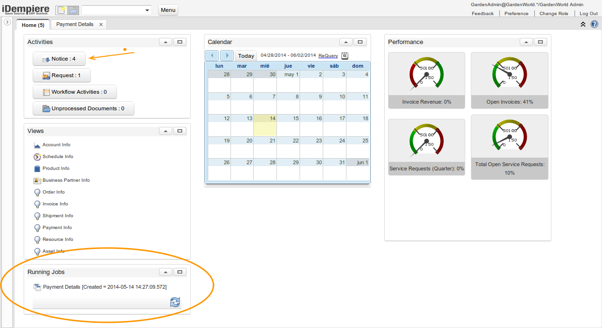The image size is (602, 328).
Task: Click the new record toolbar icon
Action: [61, 10]
